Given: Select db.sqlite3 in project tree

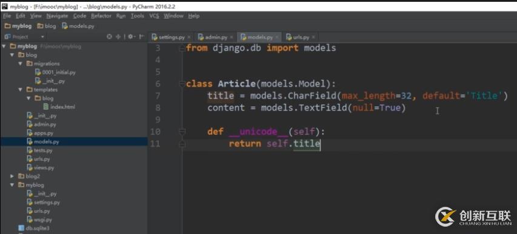Looking at the screenshot, I should click(x=33, y=228).
